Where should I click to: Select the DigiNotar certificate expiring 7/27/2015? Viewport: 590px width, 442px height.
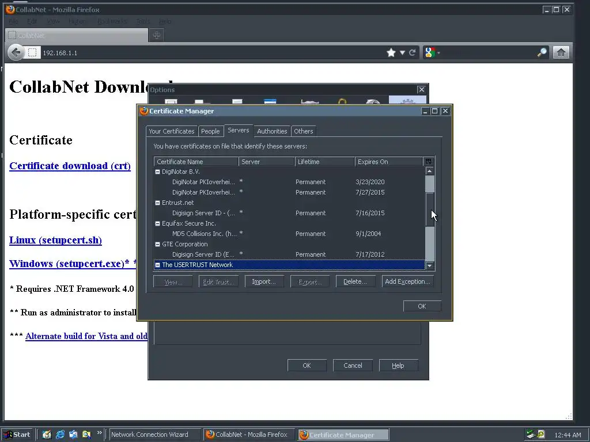[x=289, y=192]
